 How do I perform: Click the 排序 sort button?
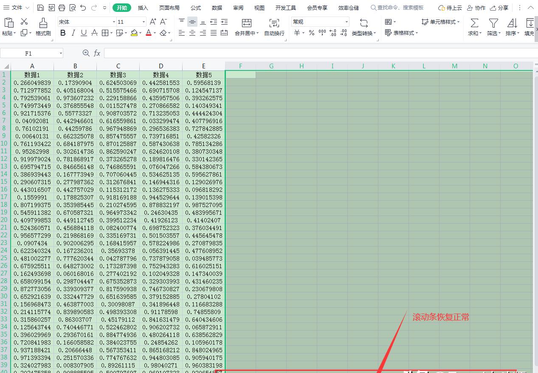pos(512,27)
